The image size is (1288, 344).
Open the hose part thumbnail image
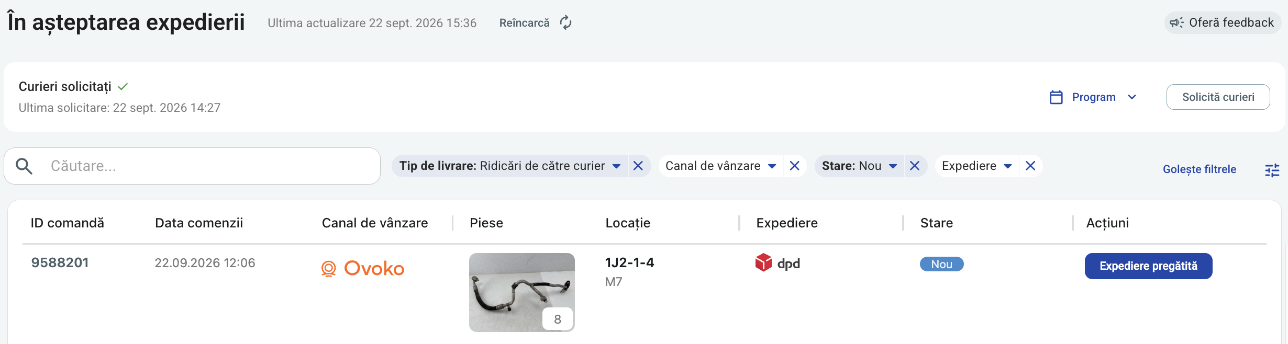point(522,292)
